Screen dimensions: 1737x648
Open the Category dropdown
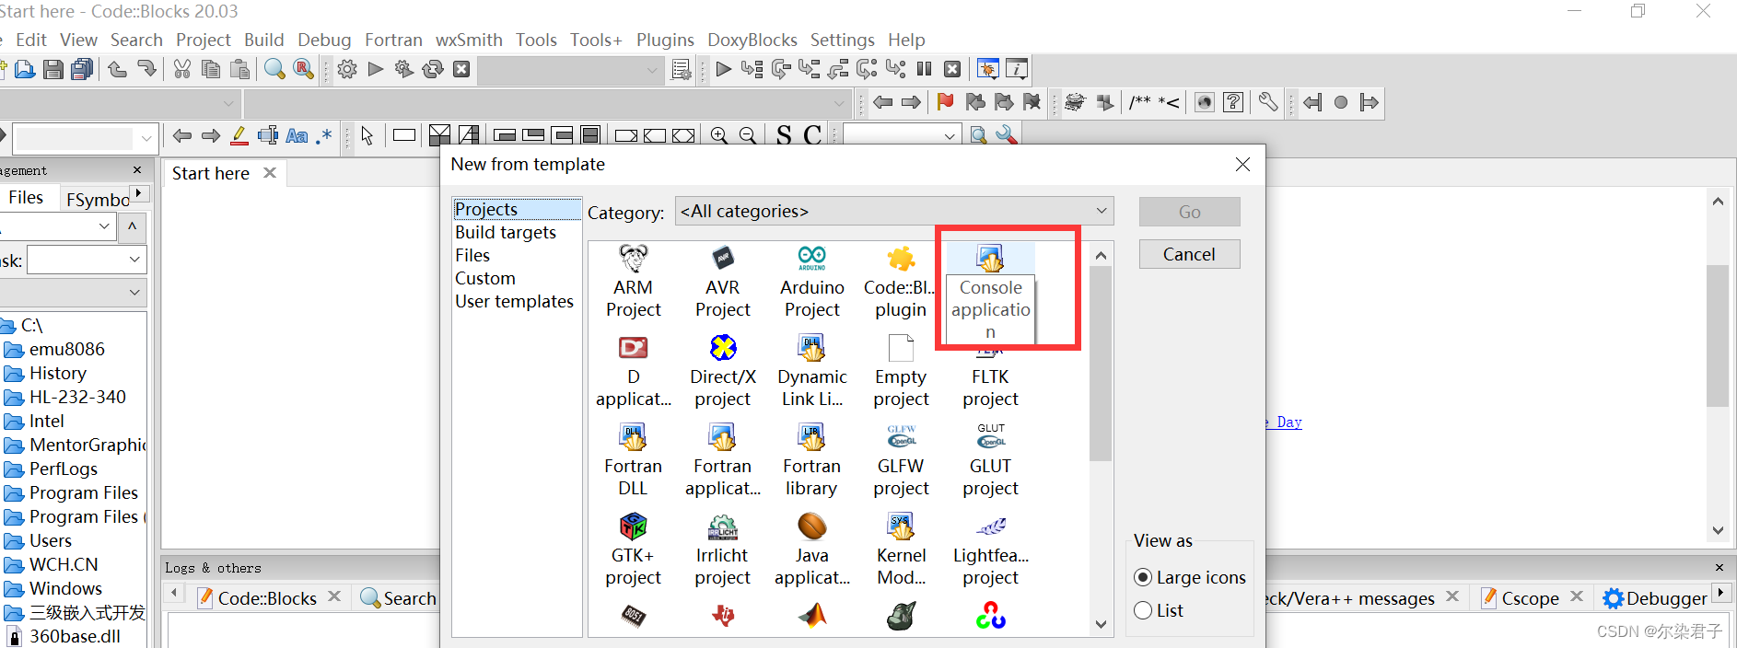click(x=894, y=211)
